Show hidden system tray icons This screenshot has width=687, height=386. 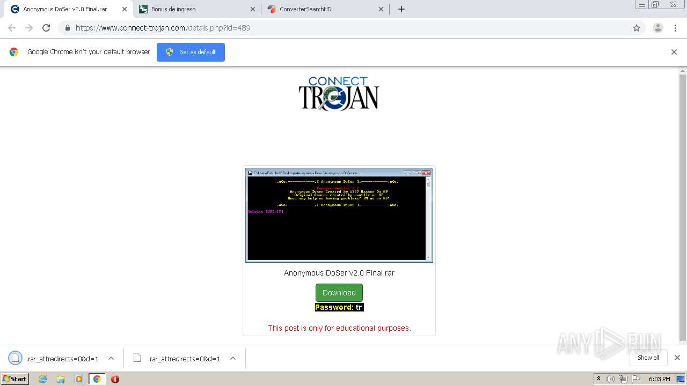click(598, 378)
